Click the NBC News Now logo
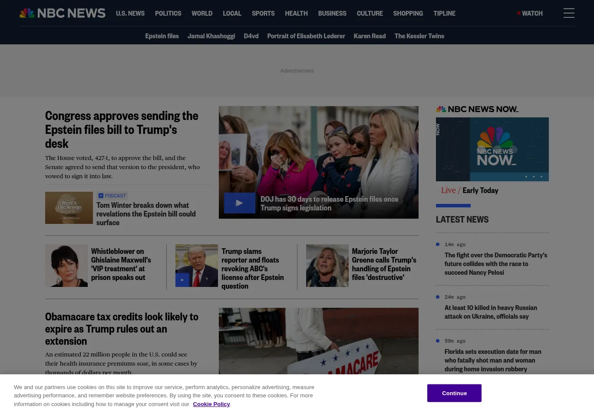Screen dimensions: 594x413 [x=477, y=109]
